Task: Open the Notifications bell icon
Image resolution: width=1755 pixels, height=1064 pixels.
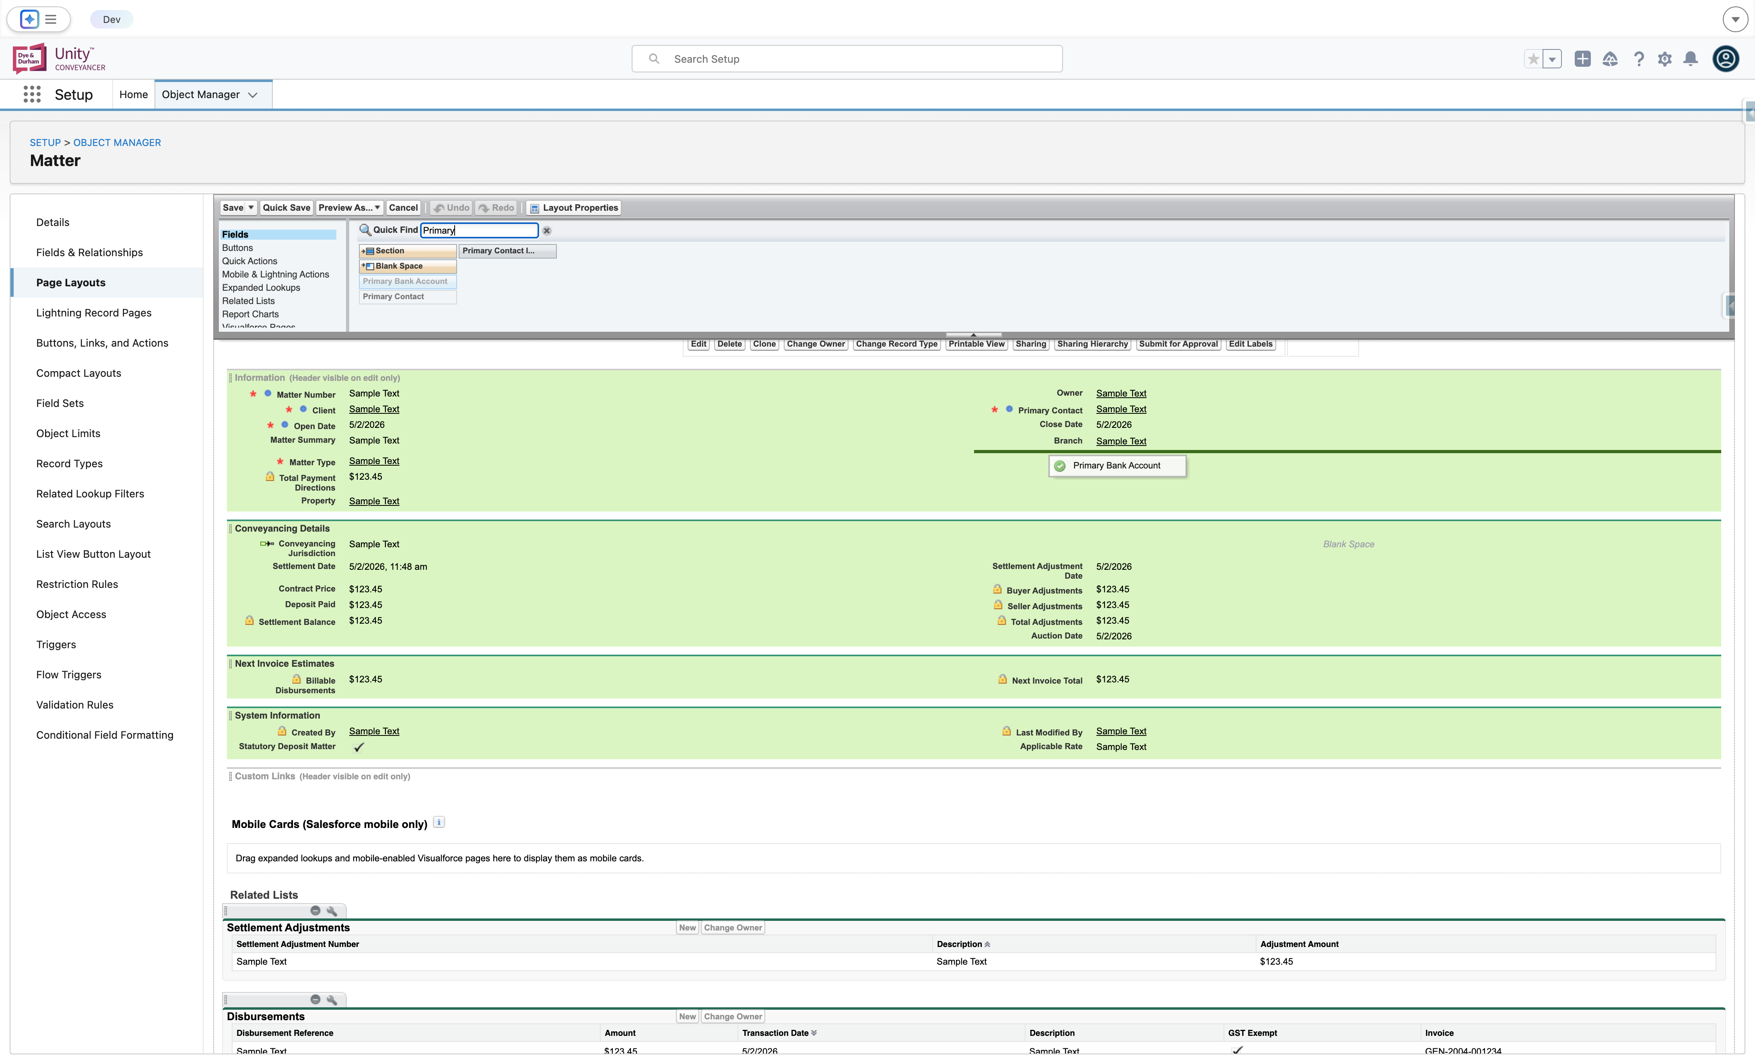Action: tap(1690, 59)
